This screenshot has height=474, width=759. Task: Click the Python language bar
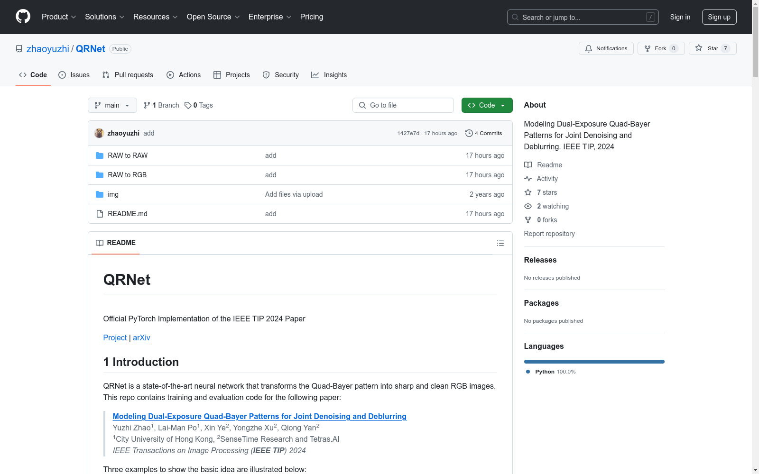coord(594,362)
